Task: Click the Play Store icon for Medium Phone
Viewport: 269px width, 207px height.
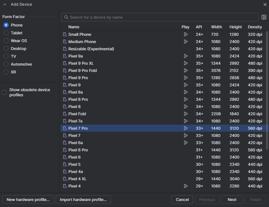Action: point(186,42)
